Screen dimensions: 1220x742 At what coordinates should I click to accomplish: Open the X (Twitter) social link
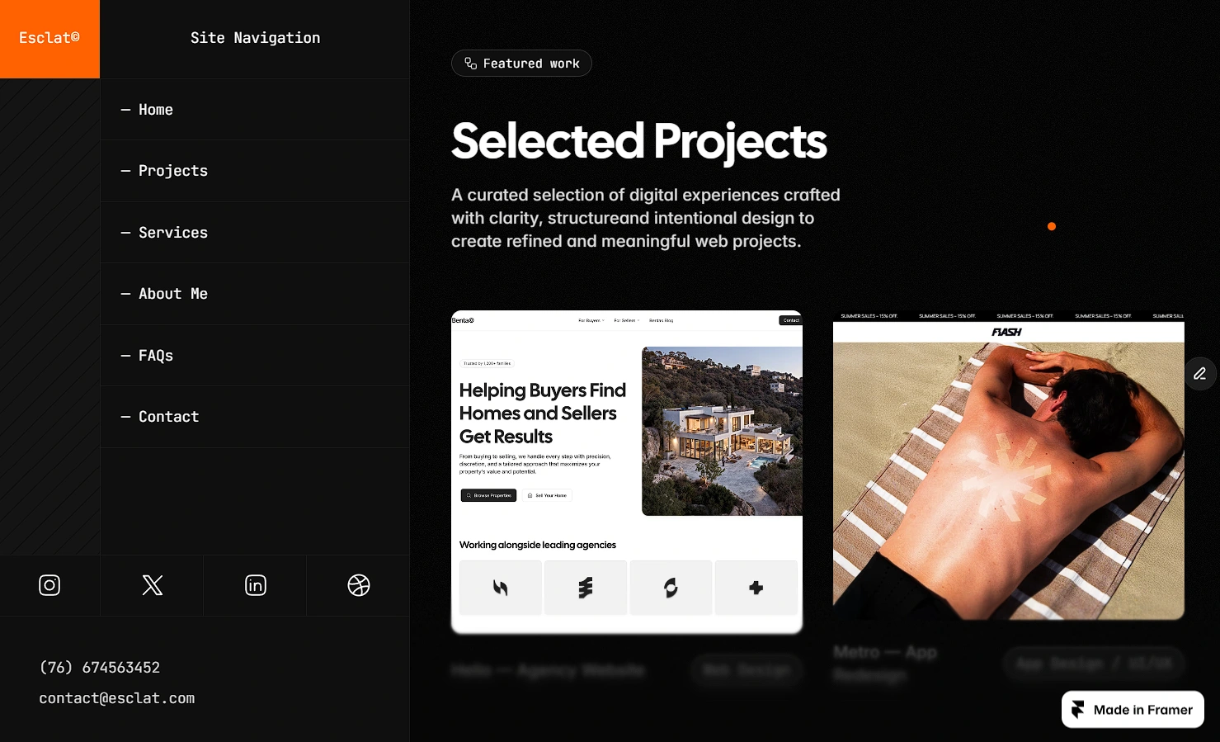pos(153,585)
